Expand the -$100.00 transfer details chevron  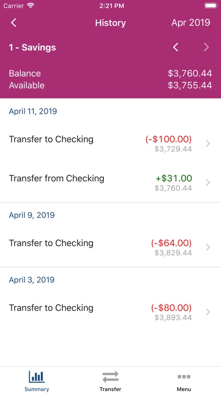pos(208,144)
